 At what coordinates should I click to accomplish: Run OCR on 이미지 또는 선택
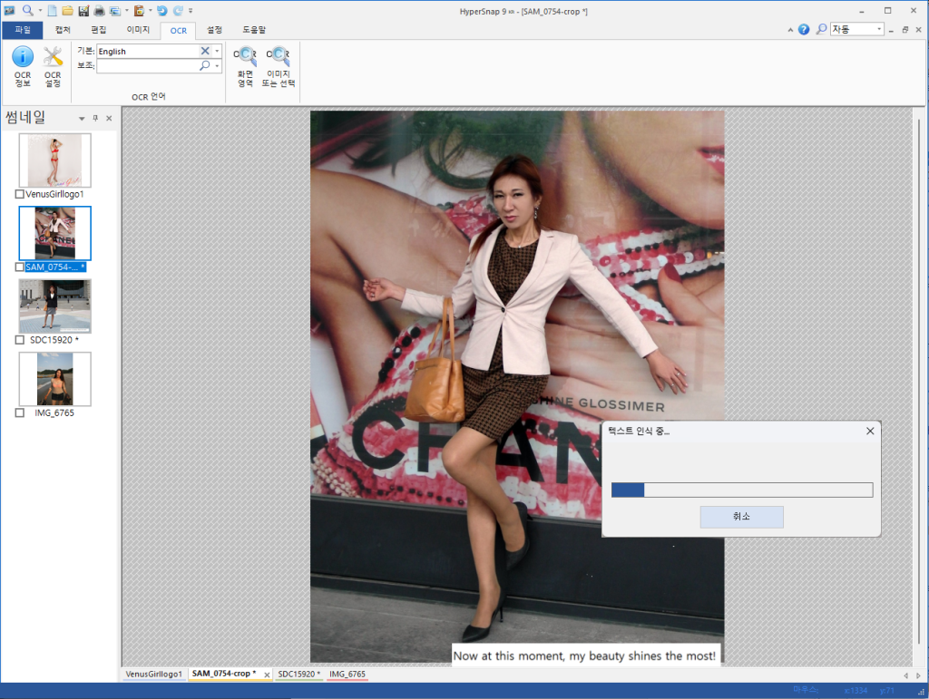click(279, 67)
